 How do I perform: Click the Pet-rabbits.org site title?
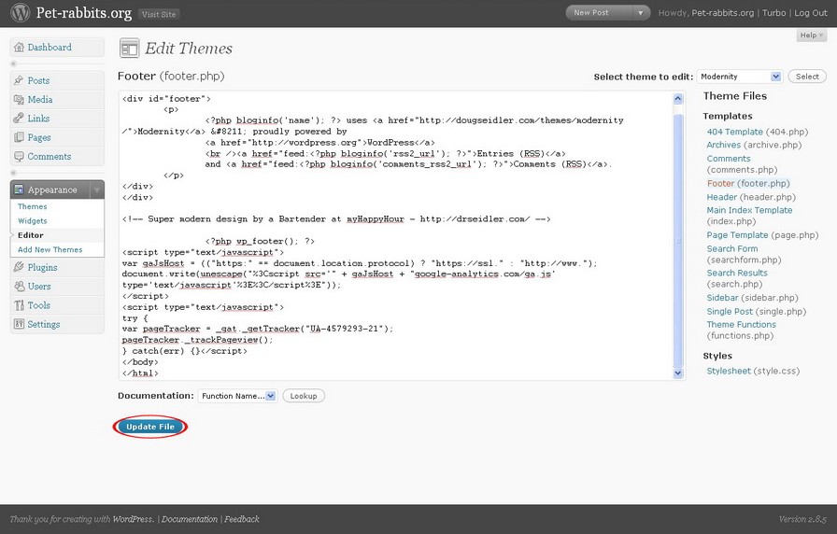(84, 13)
